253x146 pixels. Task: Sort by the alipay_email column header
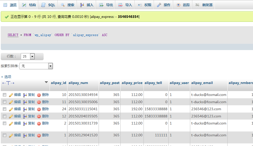point(202,83)
